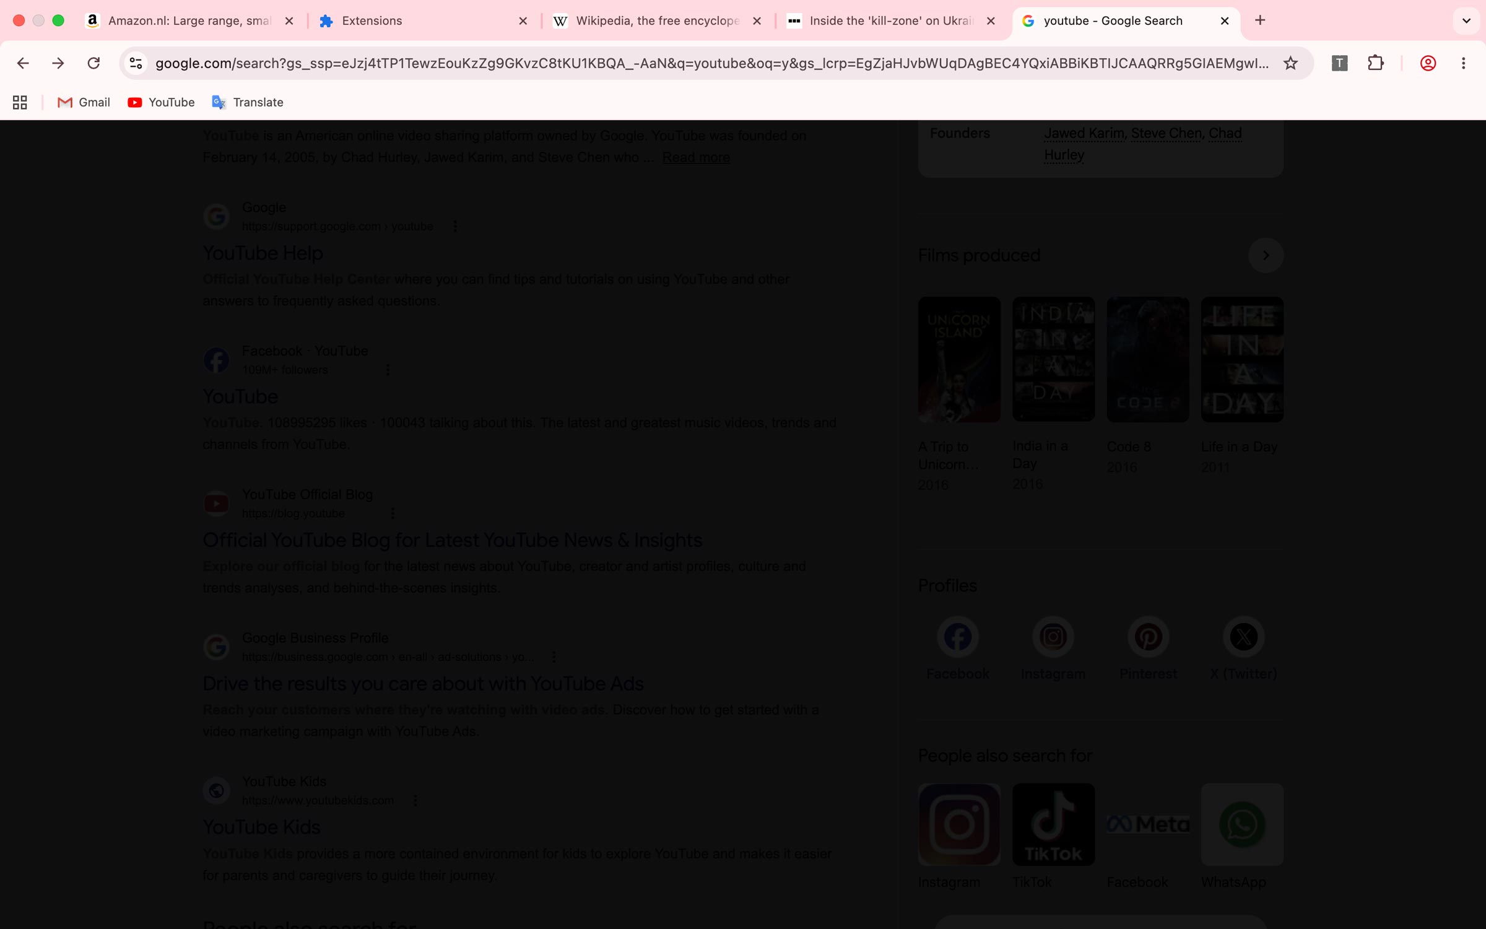Viewport: 1486px width, 929px height.
Task: Open more options for Facebook YouTube result
Action: click(x=388, y=370)
